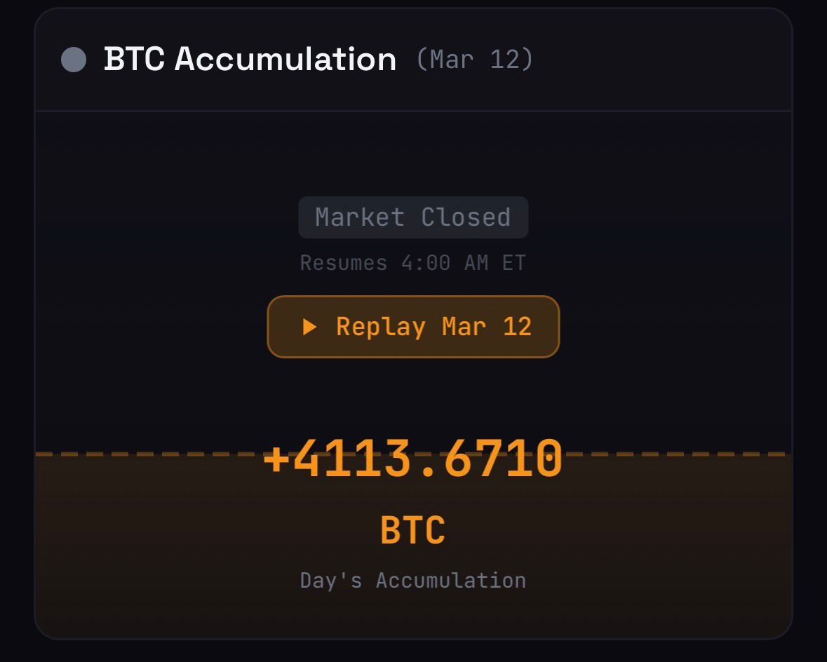
Task: Click the Resumes 4:00 AM ET text
Action: pos(413,263)
